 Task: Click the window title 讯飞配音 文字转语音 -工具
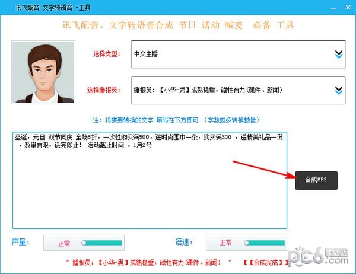coord(53,8)
